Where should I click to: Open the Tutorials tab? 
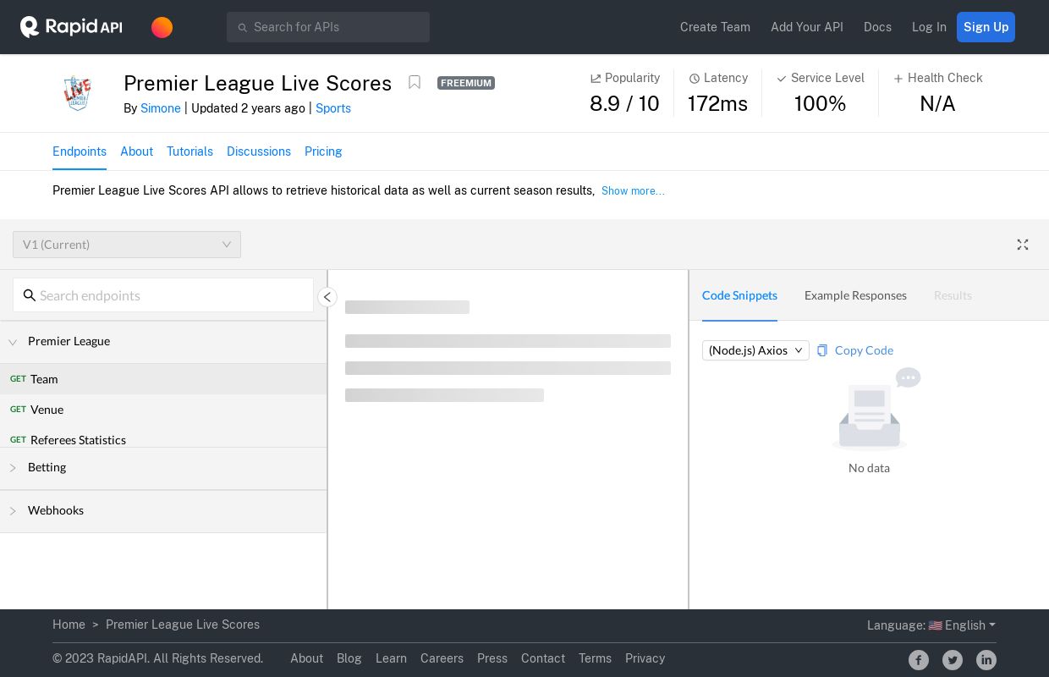(x=189, y=151)
